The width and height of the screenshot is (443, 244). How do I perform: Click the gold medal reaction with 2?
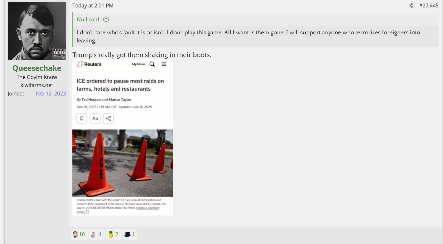click(x=113, y=234)
